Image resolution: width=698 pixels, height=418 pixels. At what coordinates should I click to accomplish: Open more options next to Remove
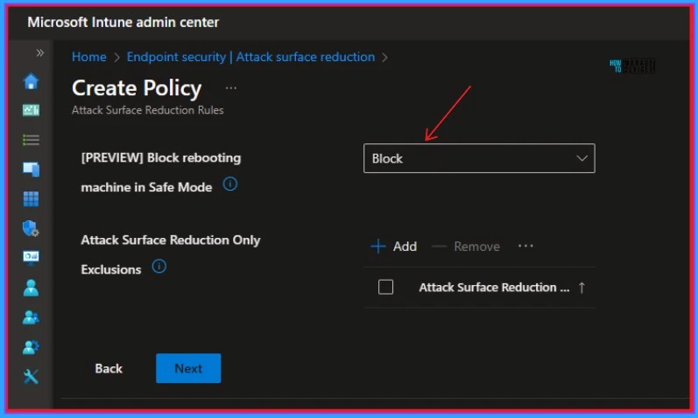[x=525, y=246]
